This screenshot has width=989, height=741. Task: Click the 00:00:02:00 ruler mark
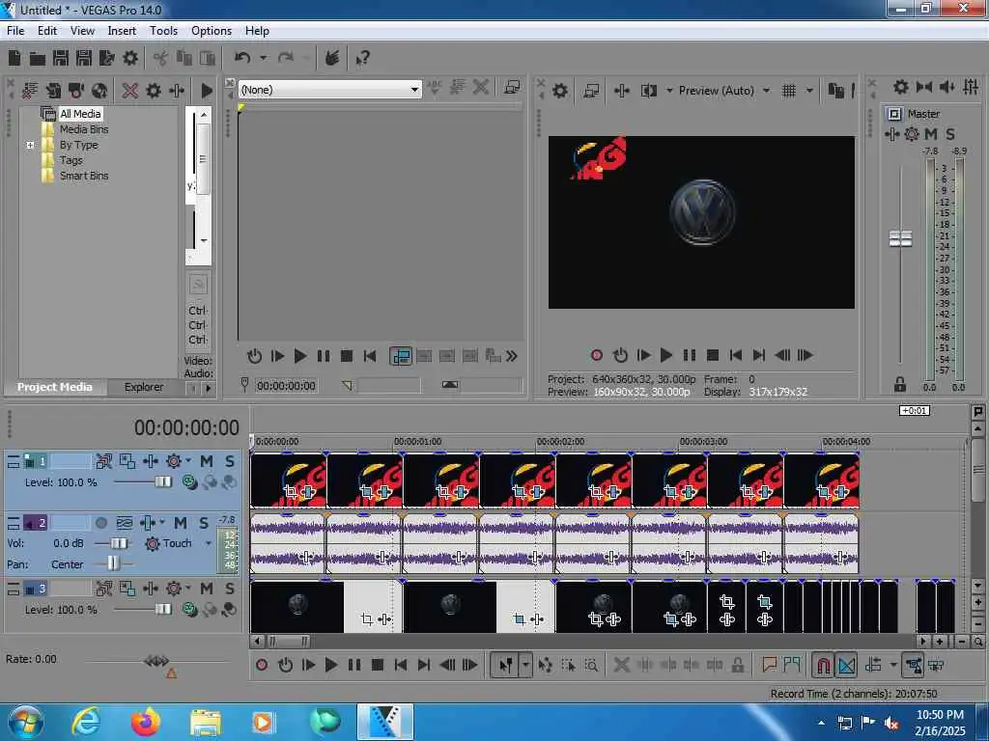coord(559,441)
